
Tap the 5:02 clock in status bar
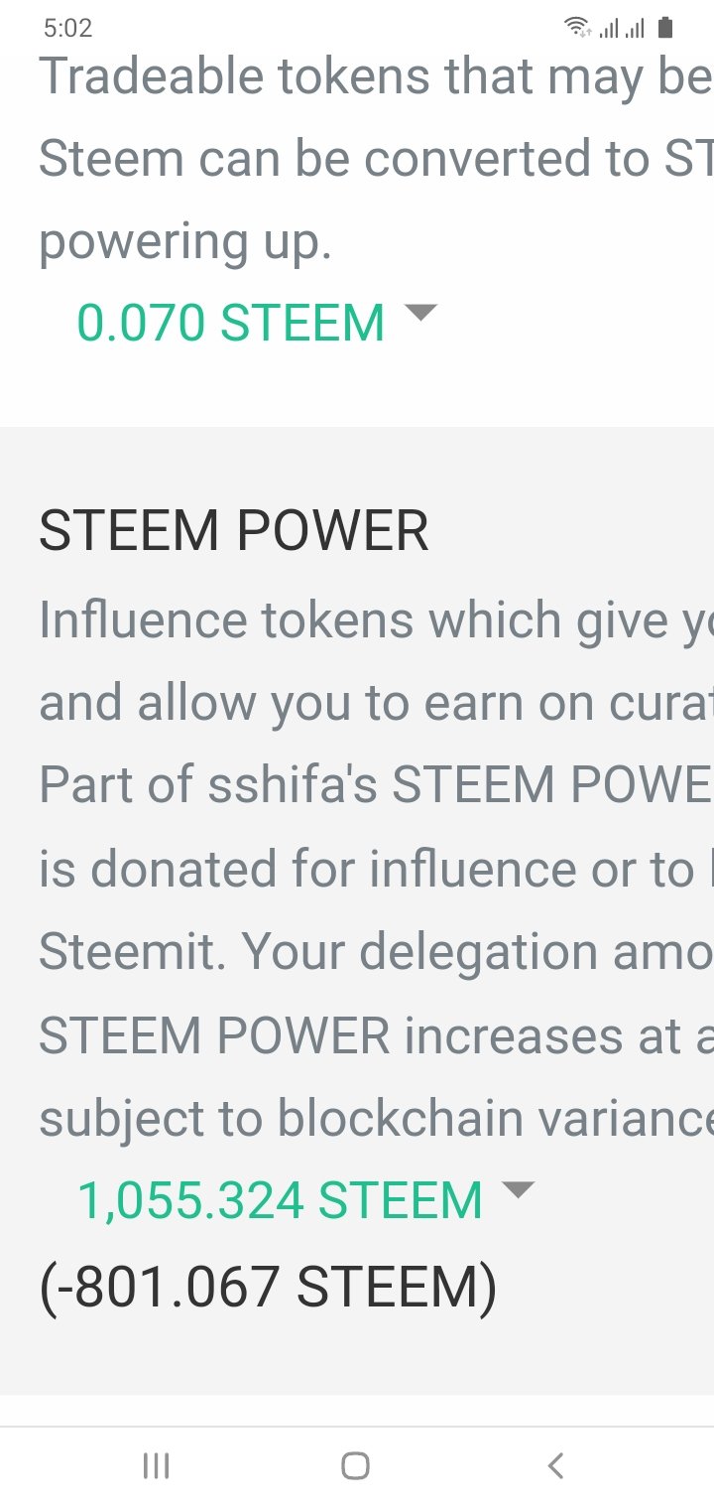(67, 28)
